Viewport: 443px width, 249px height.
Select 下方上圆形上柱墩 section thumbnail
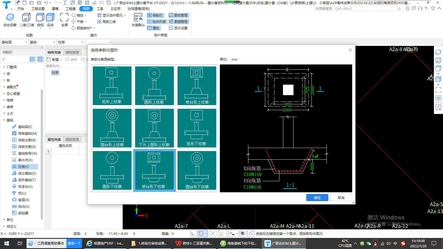[x=154, y=128]
